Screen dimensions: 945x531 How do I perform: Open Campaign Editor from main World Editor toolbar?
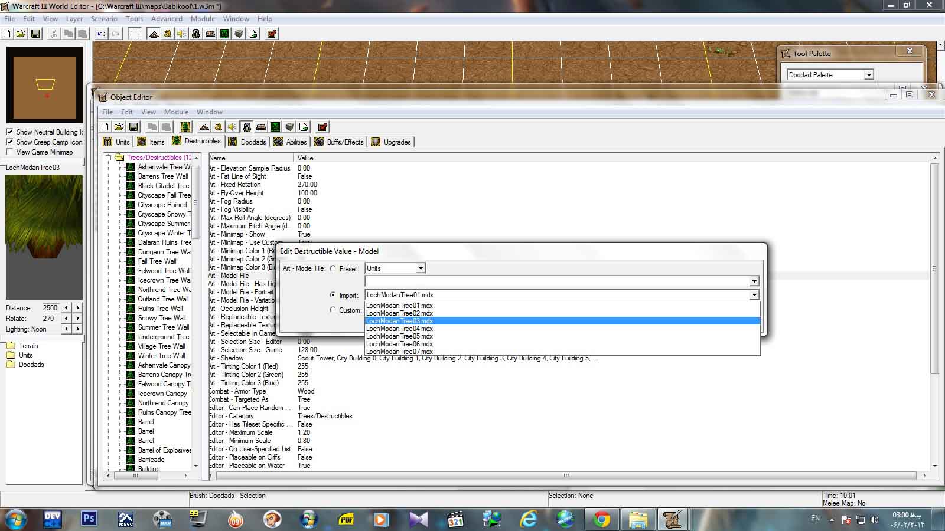pyautogui.click(x=210, y=34)
